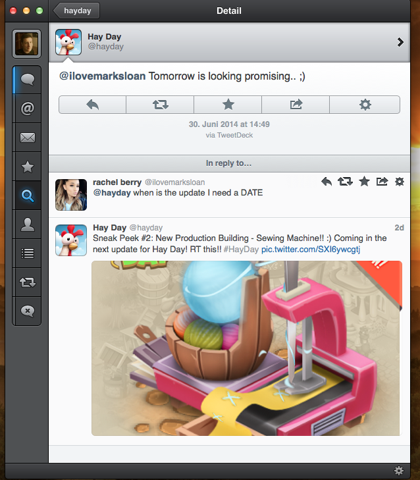Share the main Hay Day tweet
This screenshot has width=420, height=480.
(x=296, y=105)
